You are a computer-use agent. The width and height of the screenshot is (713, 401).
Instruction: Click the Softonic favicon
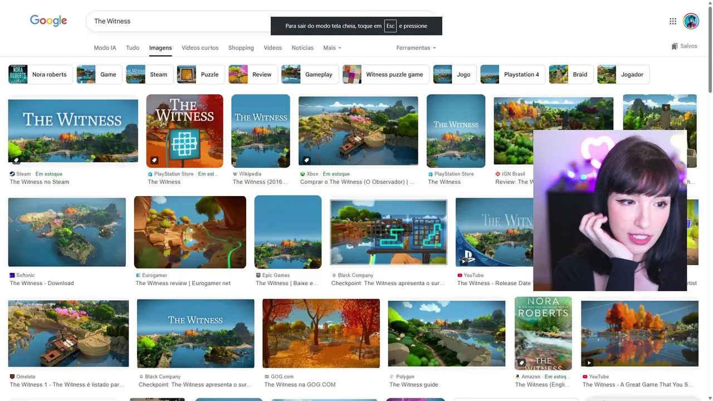[x=12, y=275]
